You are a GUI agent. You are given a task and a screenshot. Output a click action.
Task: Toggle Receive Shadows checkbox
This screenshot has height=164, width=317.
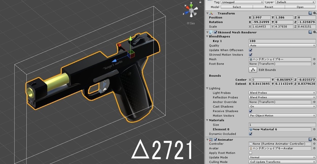click(x=250, y=111)
